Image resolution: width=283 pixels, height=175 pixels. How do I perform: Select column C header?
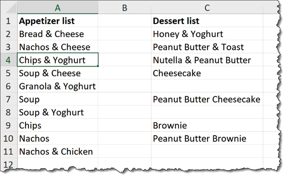[x=207, y=7]
